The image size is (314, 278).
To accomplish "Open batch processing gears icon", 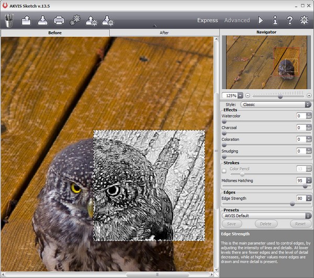I will coord(75,20).
